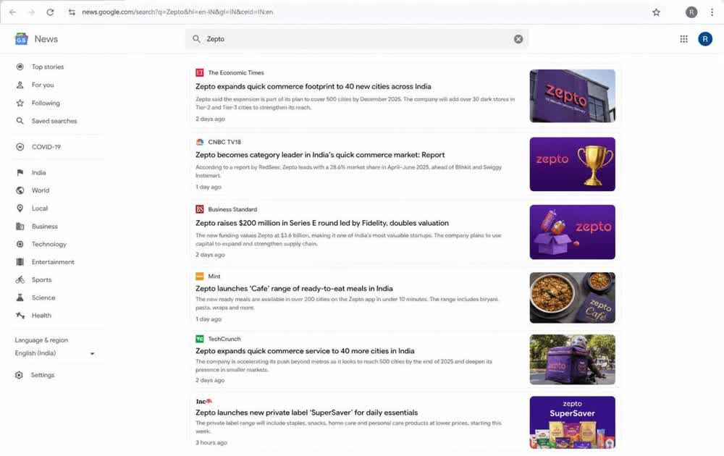Click the Top stories globe icon
724x456 pixels.
pyautogui.click(x=20, y=67)
